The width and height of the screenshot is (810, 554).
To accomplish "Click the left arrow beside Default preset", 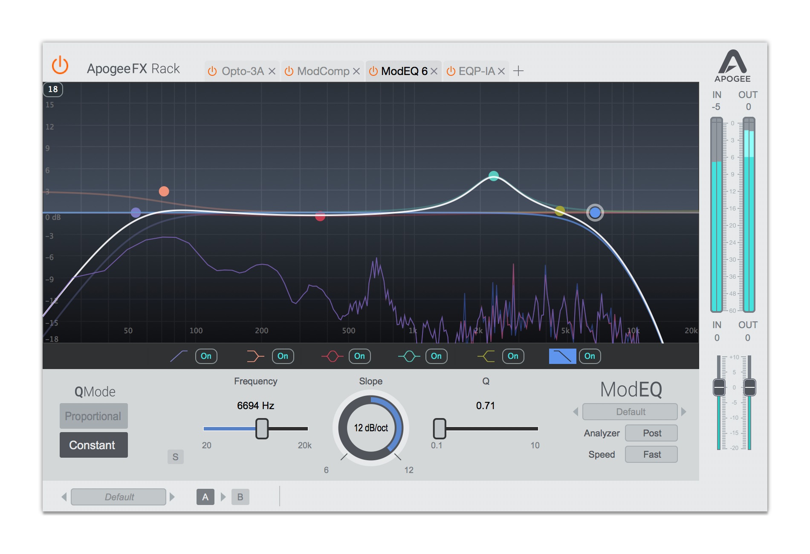I will (x=64, y=497).
